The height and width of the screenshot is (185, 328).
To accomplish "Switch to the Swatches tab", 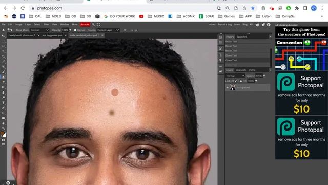I will 242,36.
